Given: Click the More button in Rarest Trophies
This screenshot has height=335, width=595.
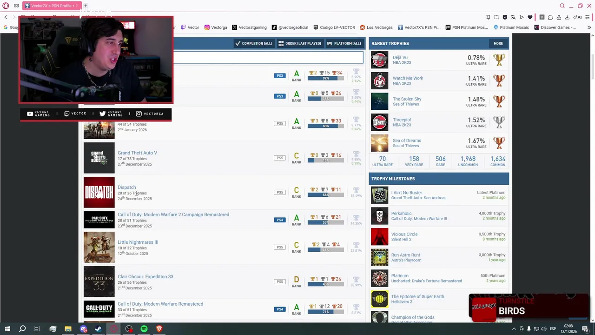Looking at the screenshot, I should tap(498, 43).
